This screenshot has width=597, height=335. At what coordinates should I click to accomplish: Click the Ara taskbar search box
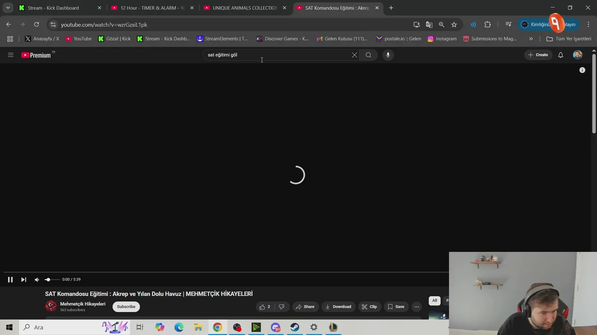click(x=75, y=328)
